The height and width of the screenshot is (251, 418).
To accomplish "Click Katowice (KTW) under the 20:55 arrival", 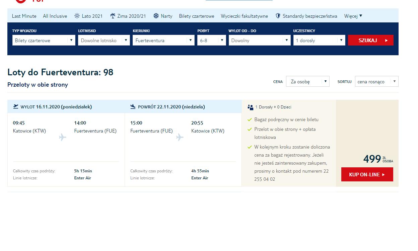I will [x=208, y=131].
